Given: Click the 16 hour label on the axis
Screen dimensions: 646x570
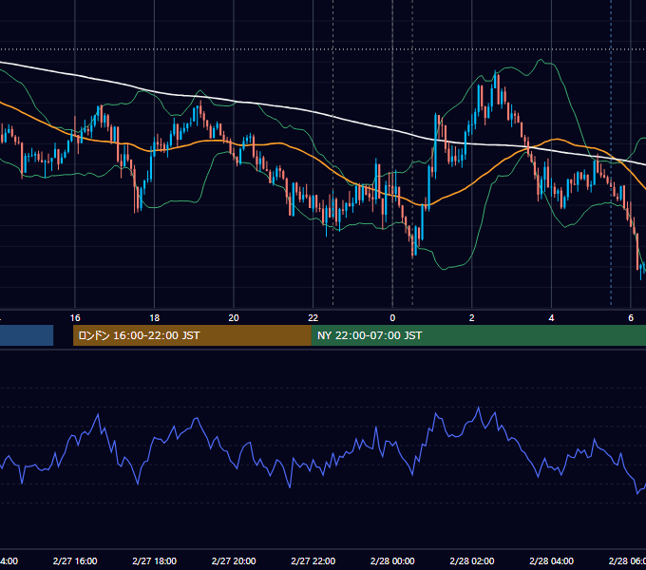Looking at the screenshot, I should point(75,318).
